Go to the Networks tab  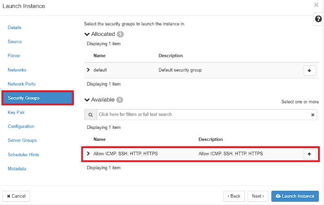click(x=17, y=70)
